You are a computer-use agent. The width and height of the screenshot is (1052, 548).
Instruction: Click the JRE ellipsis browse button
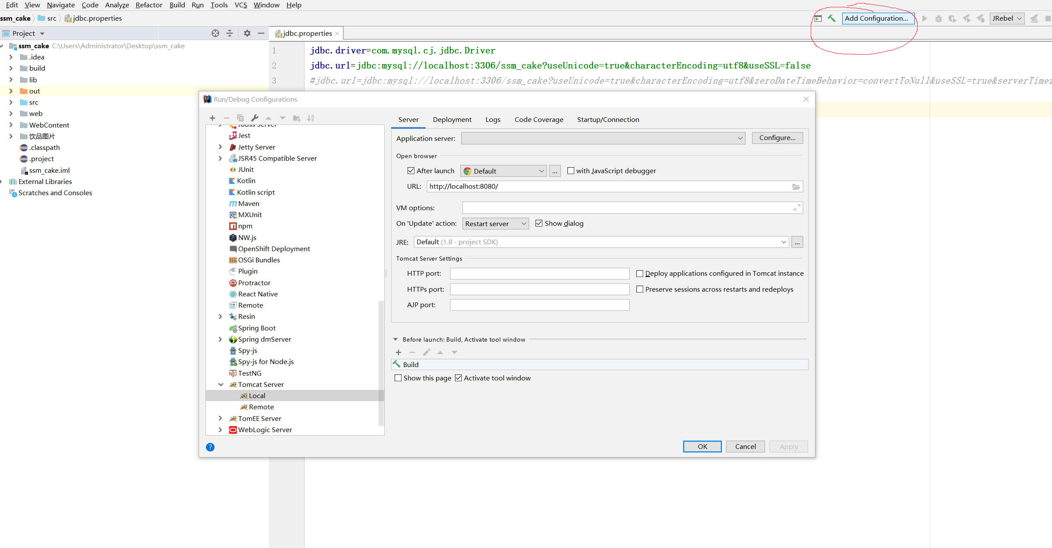[x=797, y=242]
